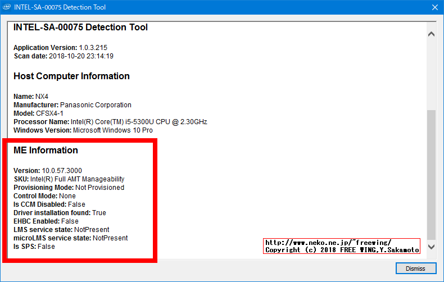This screenshot has width=444, height=282.
Task: Click the Scan date line
Action: coord(64,56)
